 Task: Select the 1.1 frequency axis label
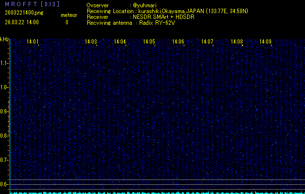point(4,63)
